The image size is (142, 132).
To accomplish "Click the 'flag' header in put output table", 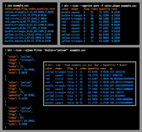I will 70,68.
